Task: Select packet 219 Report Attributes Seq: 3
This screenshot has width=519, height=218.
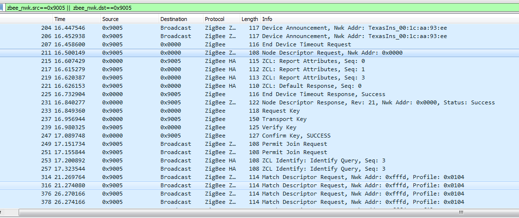Action: click(x=259, y=78)
